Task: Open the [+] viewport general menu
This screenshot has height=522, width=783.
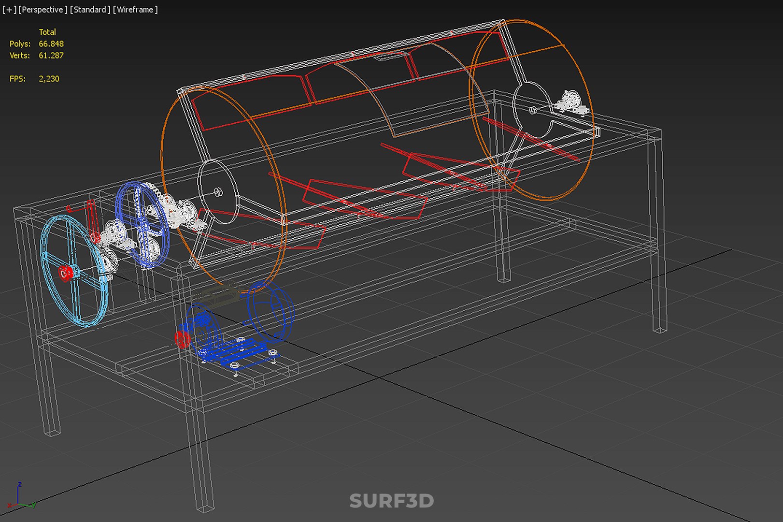Action: pyautogui.click(x=9, y=10)
